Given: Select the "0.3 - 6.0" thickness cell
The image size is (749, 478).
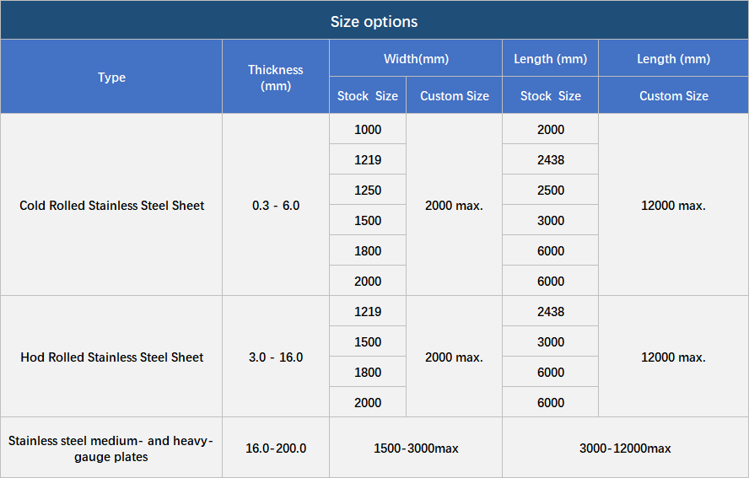Looking at the screenshot, I should 276,205.
